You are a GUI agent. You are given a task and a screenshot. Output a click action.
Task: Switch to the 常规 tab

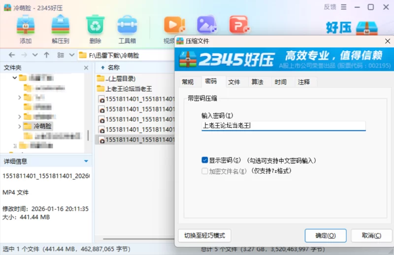(188, 82)
